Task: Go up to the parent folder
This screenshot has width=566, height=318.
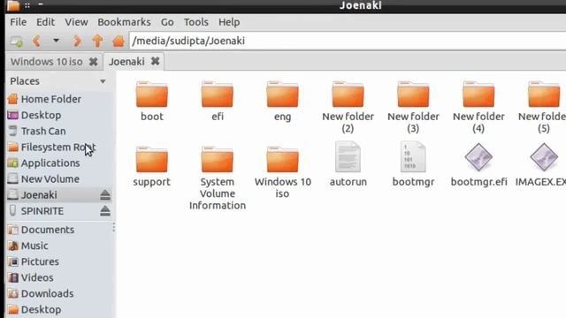Action: click(x=97, y=42)
